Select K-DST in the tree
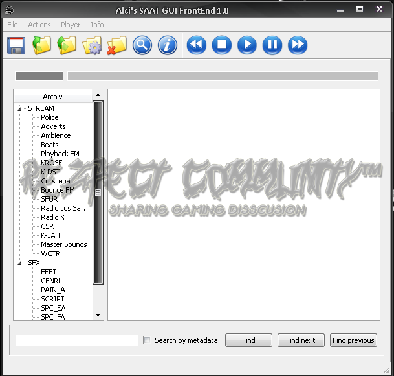394x376 pixels. coord(50,172)
